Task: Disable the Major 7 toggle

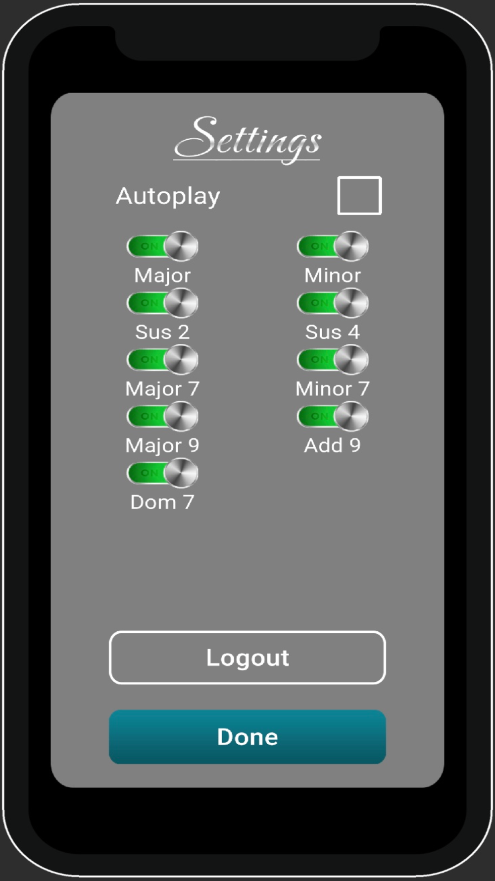Action: 162,360
